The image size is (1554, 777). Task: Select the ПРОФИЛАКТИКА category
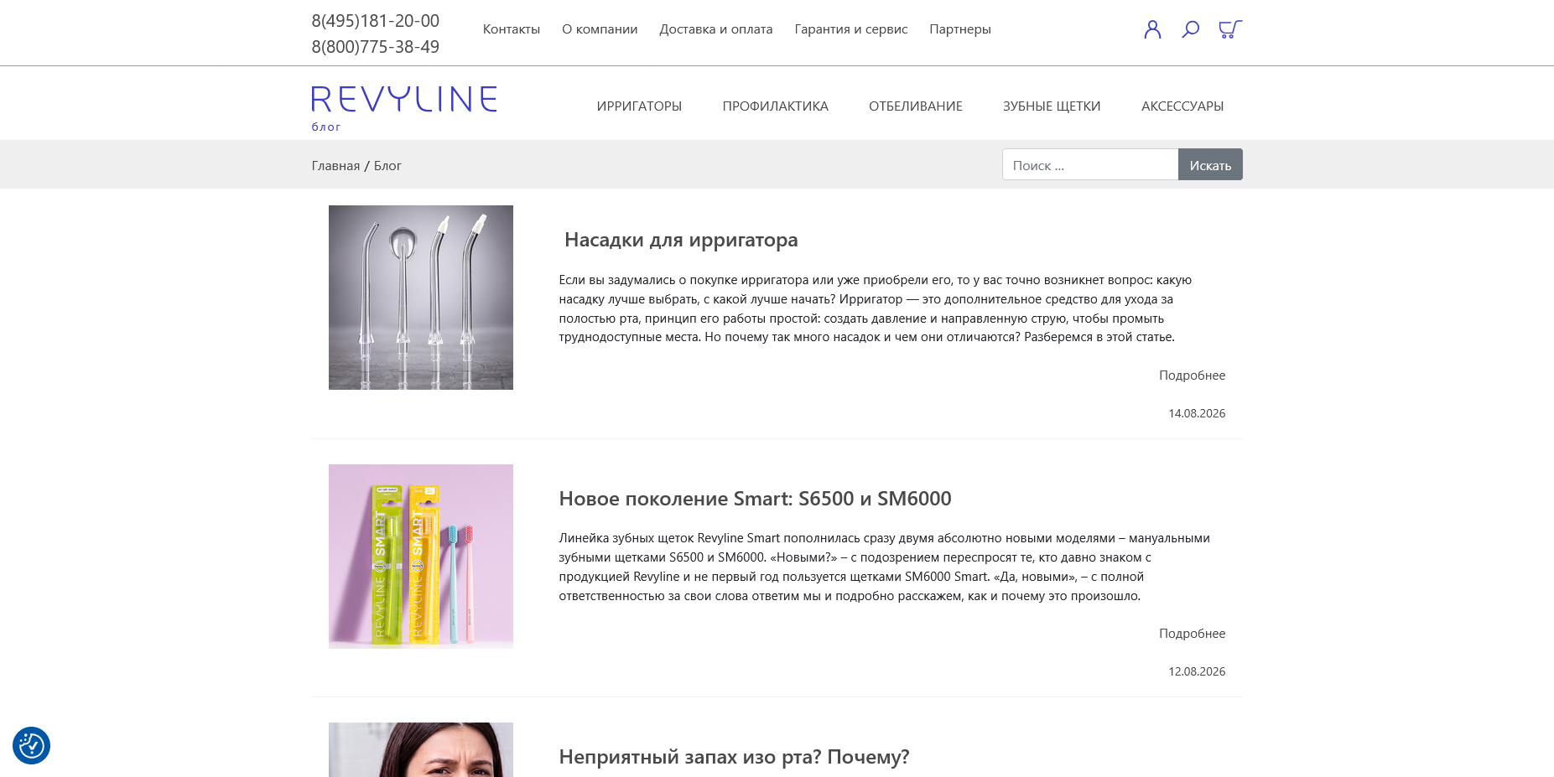(776, 106)
